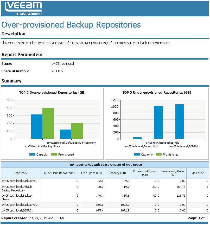Viewport: 210px width, 225px height.
Task: Click the tall SOBR01 capacity bar
Action: 179,121
